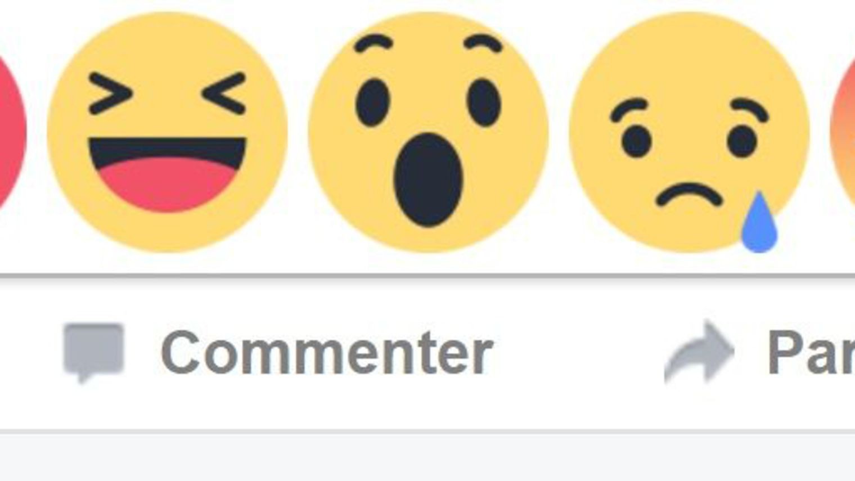Click the pink tongue of the Haha emoji
The height and width of the screenshot is (481, 855).
(167, 185)
